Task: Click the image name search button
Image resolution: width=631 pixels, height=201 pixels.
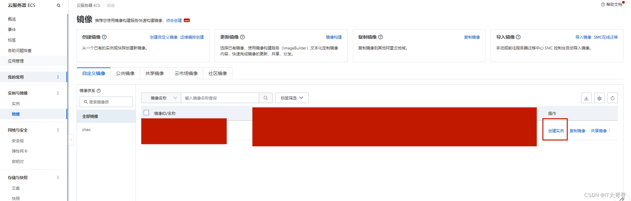Action: (x=266, y=98)
